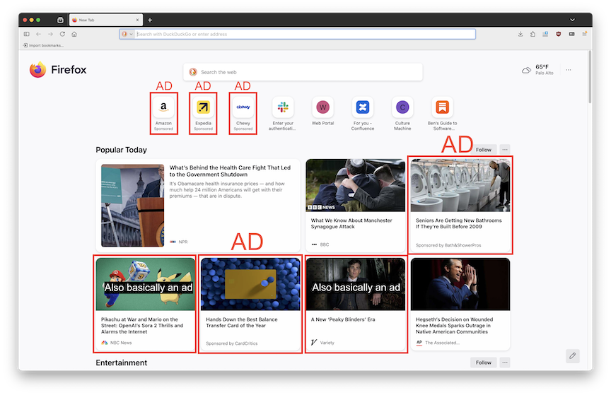
Task: Toggle the sidebar icon in the toolbar
Action: 26,34
